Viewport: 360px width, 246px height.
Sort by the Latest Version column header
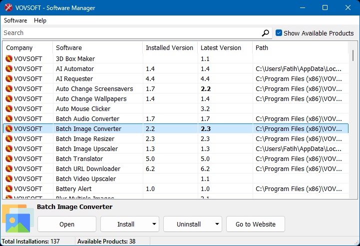point(225,48)
